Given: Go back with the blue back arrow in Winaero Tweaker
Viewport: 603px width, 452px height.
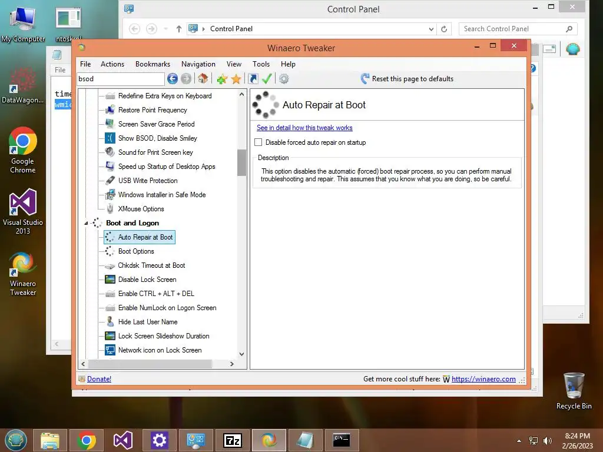Looking at the screenshot, I should pos(173,79).
